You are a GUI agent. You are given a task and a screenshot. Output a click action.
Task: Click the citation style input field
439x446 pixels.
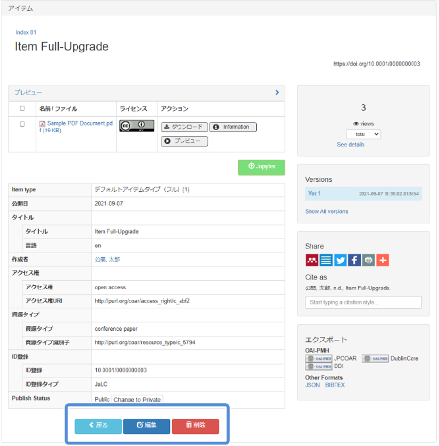[363, 302]
